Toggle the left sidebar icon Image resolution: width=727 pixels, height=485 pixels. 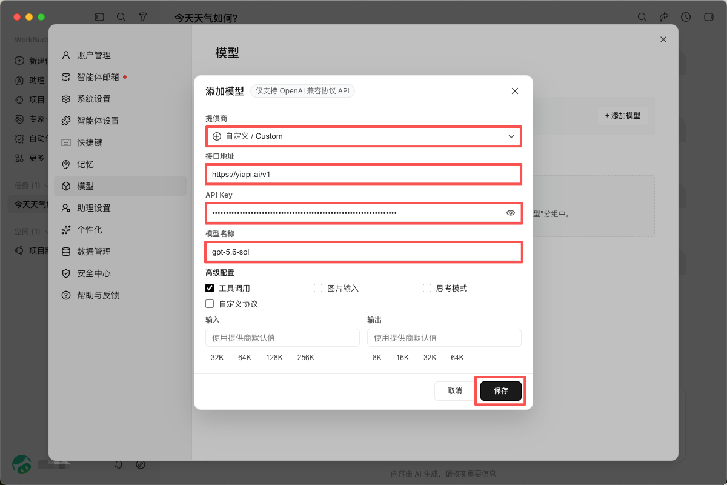99,17
